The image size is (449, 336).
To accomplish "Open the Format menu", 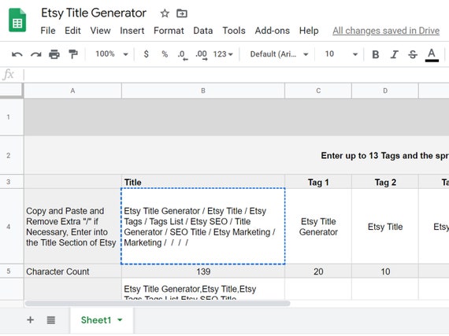I will [x=169, y=31].
